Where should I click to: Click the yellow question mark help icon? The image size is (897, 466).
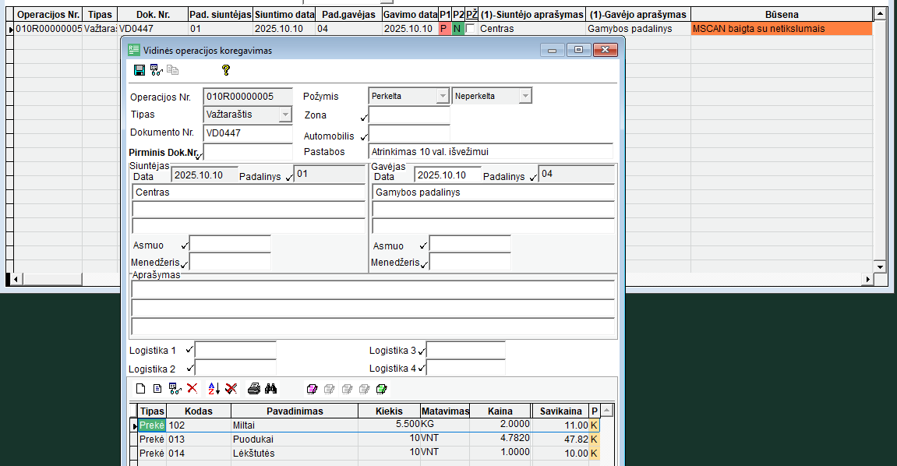point(226,70)
